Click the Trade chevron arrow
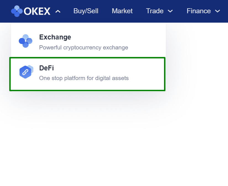Screen dimensions: 228x186 pyautogui.click(x=170, y=11)
